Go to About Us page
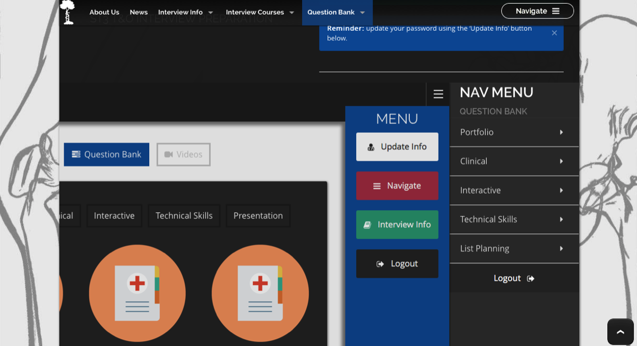The image size is (637, 346). (104, 12)
